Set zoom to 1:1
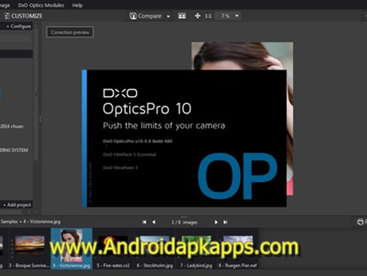This screenshot has width=367, height=276. (208, 16)
